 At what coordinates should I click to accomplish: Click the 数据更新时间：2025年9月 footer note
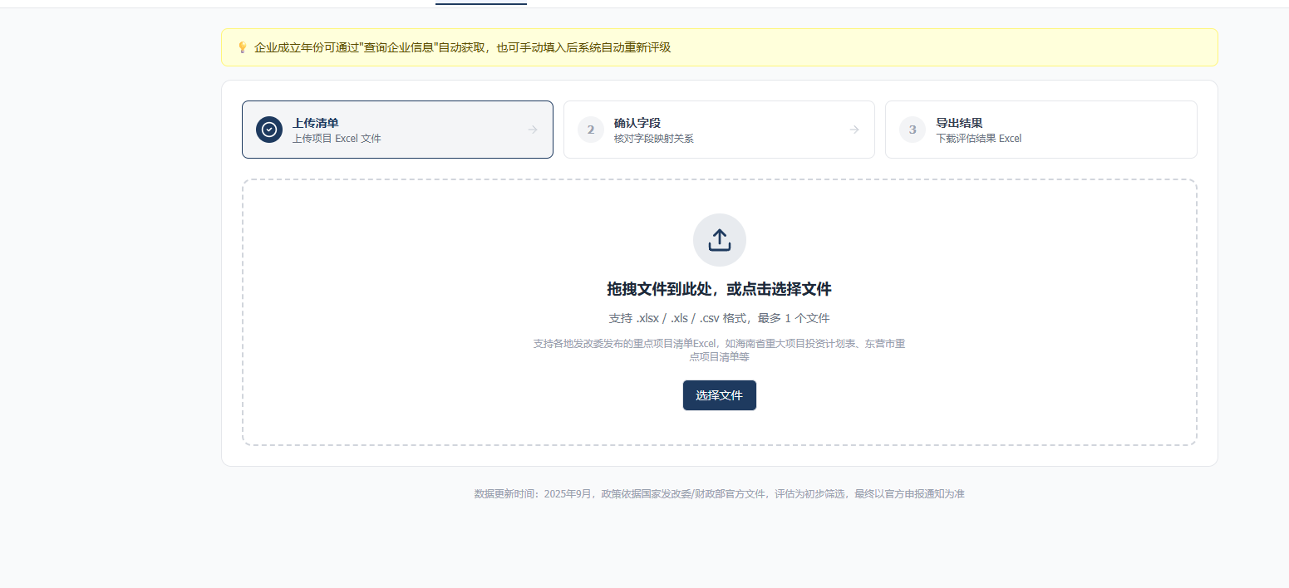tap(720, 493)
